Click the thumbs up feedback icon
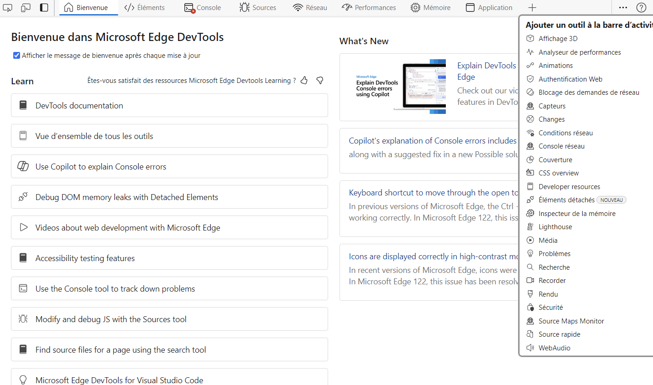 pyautogui.click(x=304, y=81)
